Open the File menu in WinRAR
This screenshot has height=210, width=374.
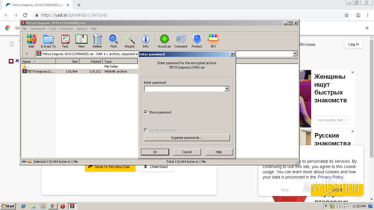click(24, 29)
